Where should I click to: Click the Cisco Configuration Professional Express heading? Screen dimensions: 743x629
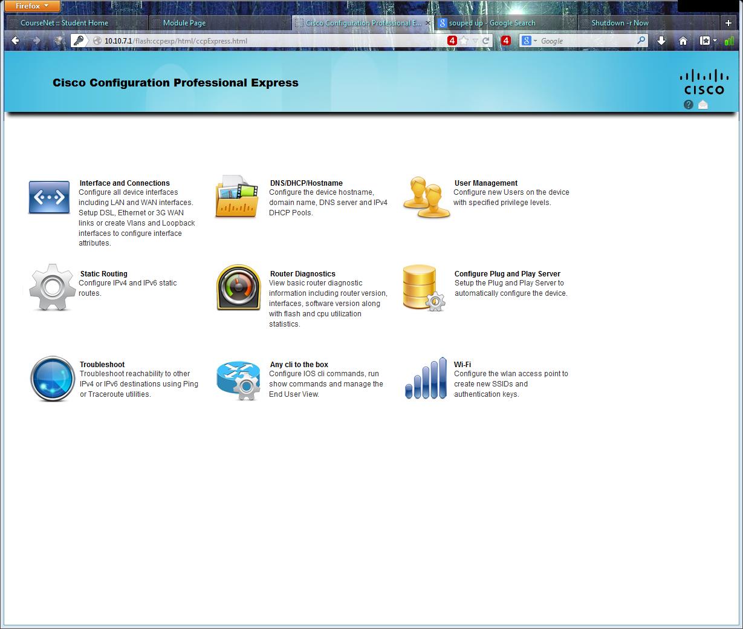(x=175, y=83)
